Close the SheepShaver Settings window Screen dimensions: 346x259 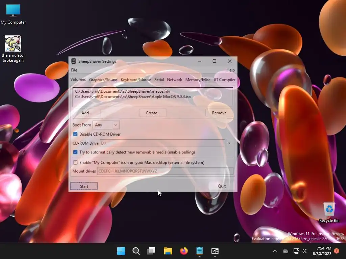(x=230, y=61)
